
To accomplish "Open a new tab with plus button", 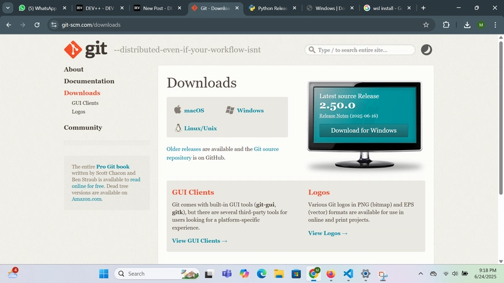I will [423, 8].
